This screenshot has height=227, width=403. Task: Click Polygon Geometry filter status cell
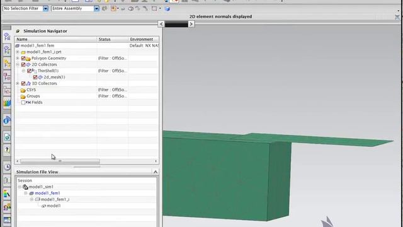coord(112,58)
